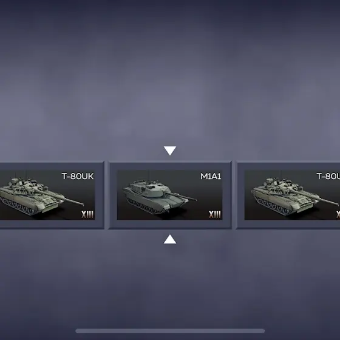Click the M1A1 tank gun barrel

(x=182, y=196)
